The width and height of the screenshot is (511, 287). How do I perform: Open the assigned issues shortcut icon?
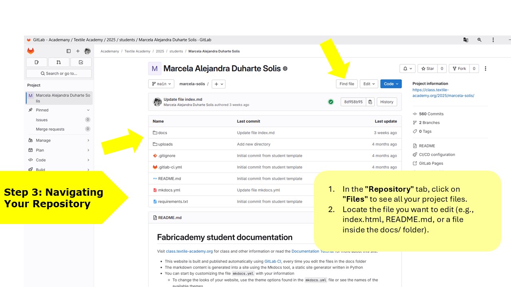pos(37,62)
